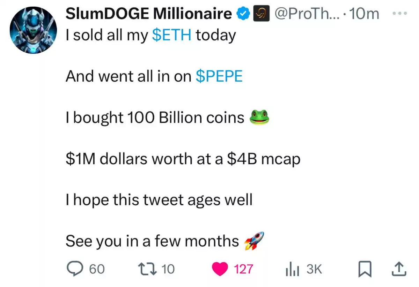The image size is (419, 287).
Task: Open SlumDOGE Millionaire display name
Action: point(149,14)
